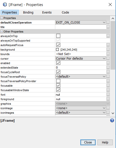This screenshot has width=116, height=148.
Task: Toggle the enabled checkbox
Action: pos(58,63)
